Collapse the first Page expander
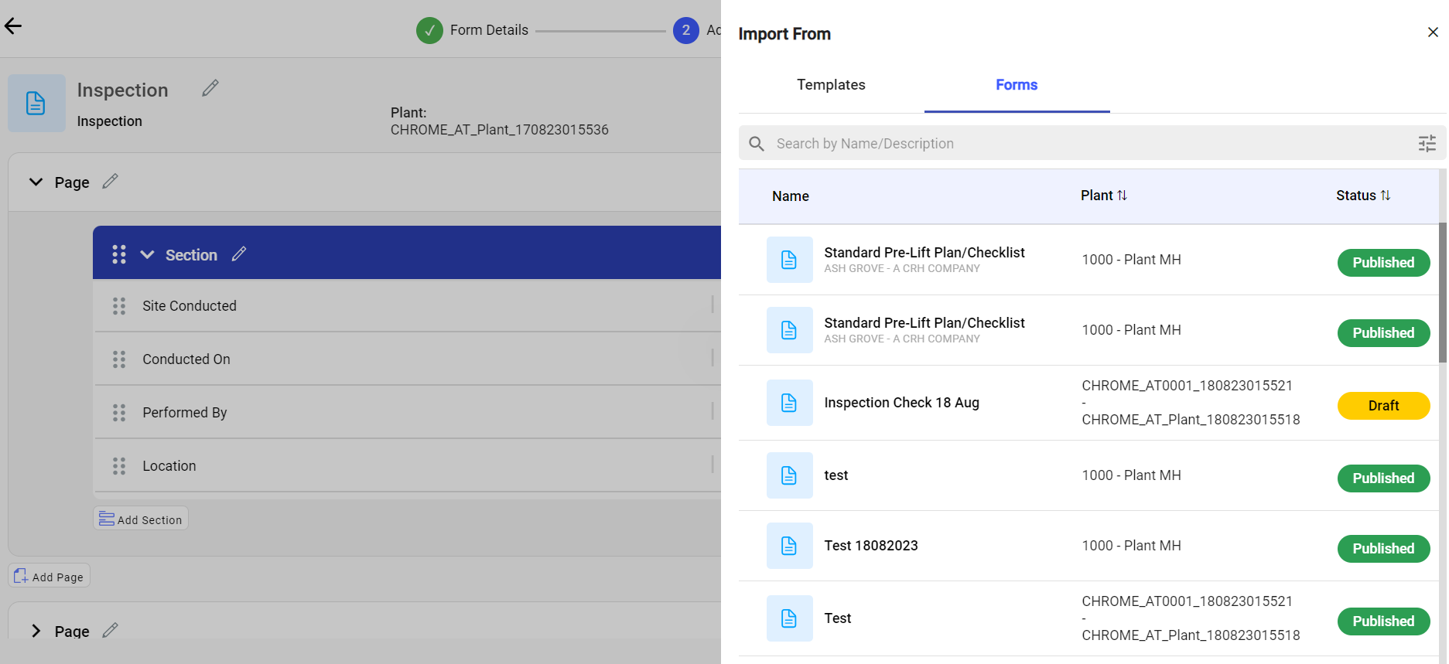This screenshot has height=664, width=1449. [36, 182]
